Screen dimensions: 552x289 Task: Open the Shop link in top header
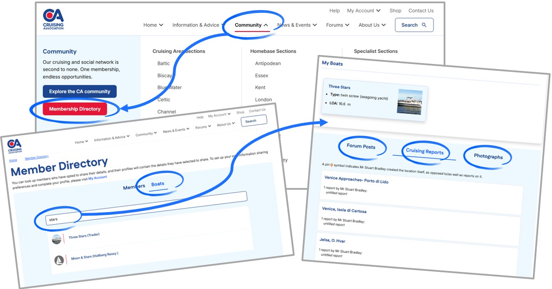tap(395, 11)
